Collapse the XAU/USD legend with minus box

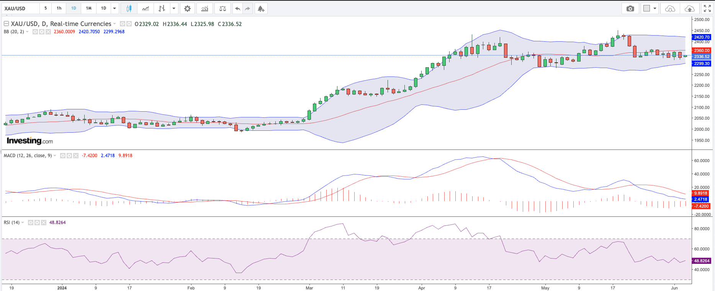[6, 24]
